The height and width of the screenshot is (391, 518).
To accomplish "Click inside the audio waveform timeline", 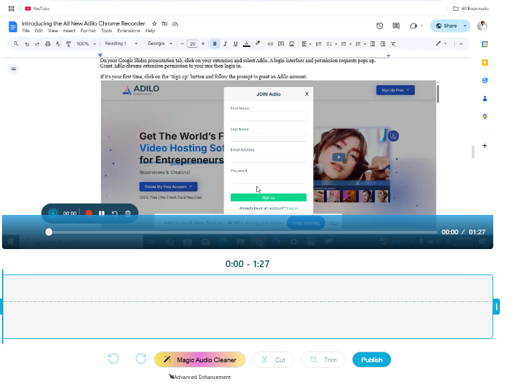I will tap(248, 307).
